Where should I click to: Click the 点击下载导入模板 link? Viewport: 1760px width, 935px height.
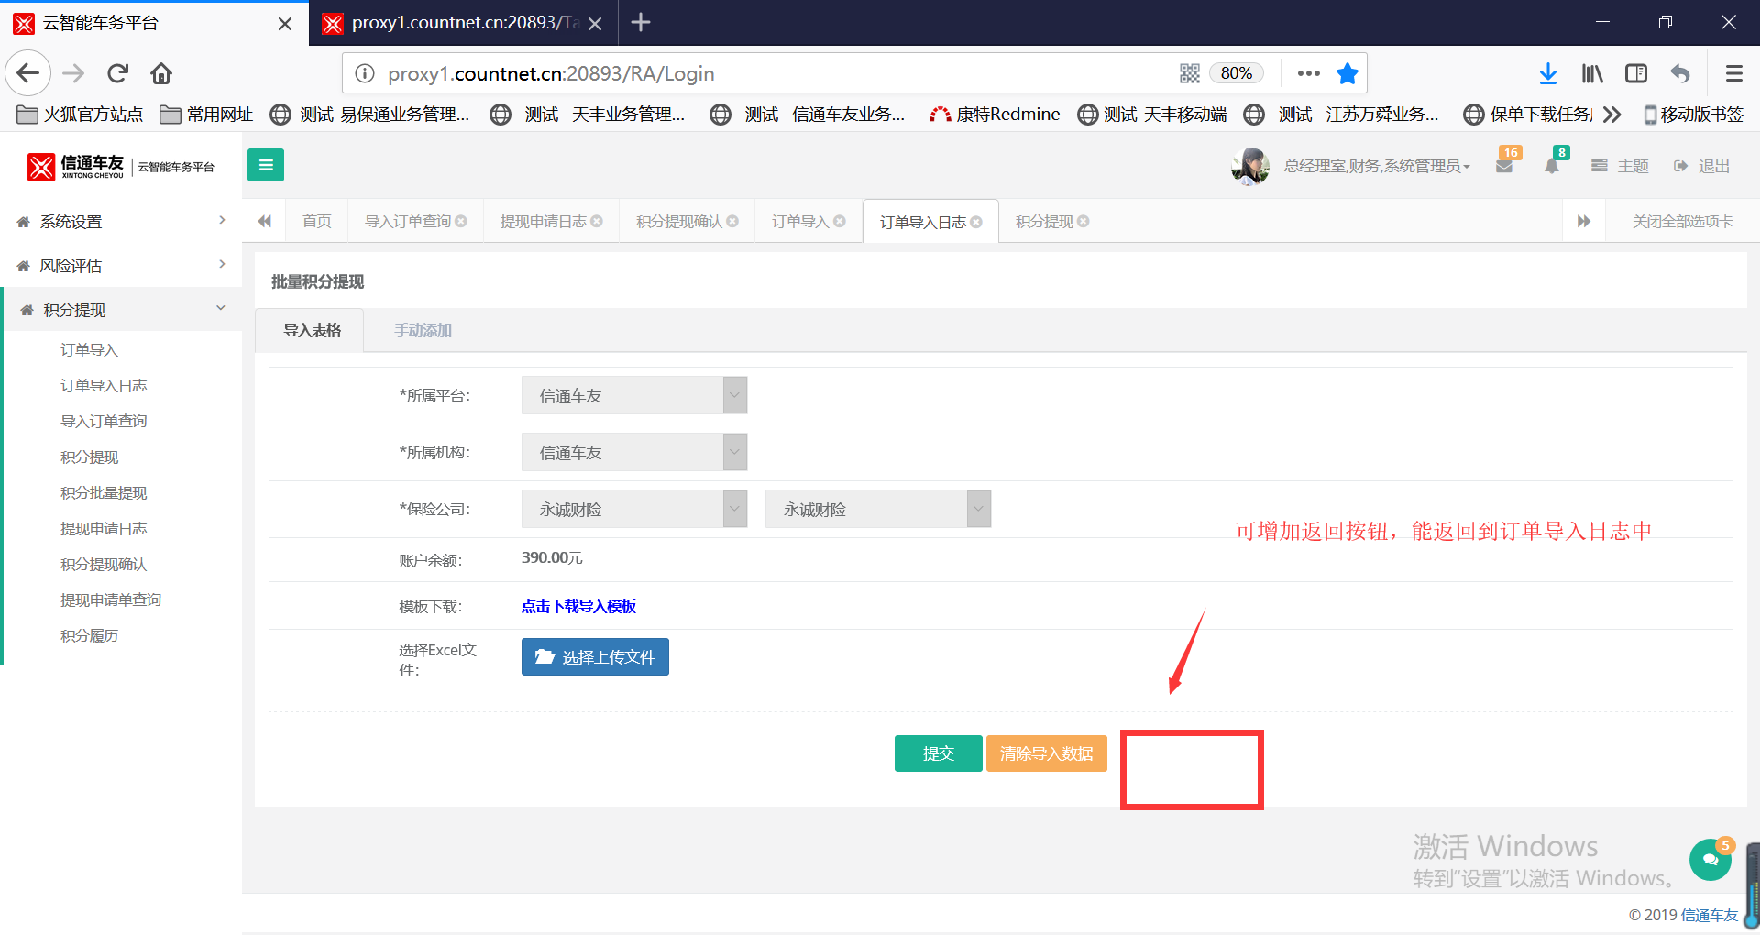click(x=578, y=606)
